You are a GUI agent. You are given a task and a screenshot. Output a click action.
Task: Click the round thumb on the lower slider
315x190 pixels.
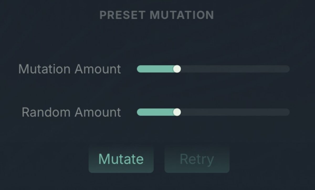click(x=177, y=112)
